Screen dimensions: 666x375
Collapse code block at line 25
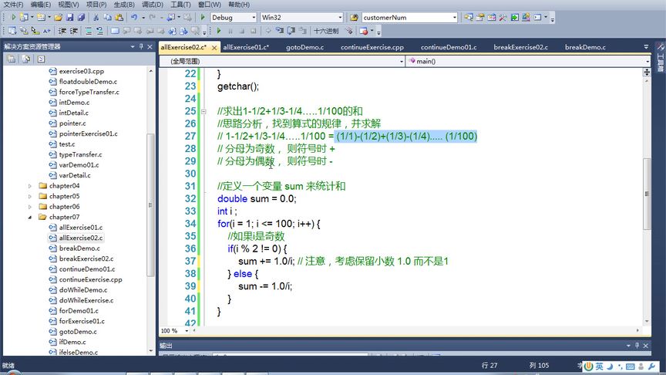click(203, 111)
